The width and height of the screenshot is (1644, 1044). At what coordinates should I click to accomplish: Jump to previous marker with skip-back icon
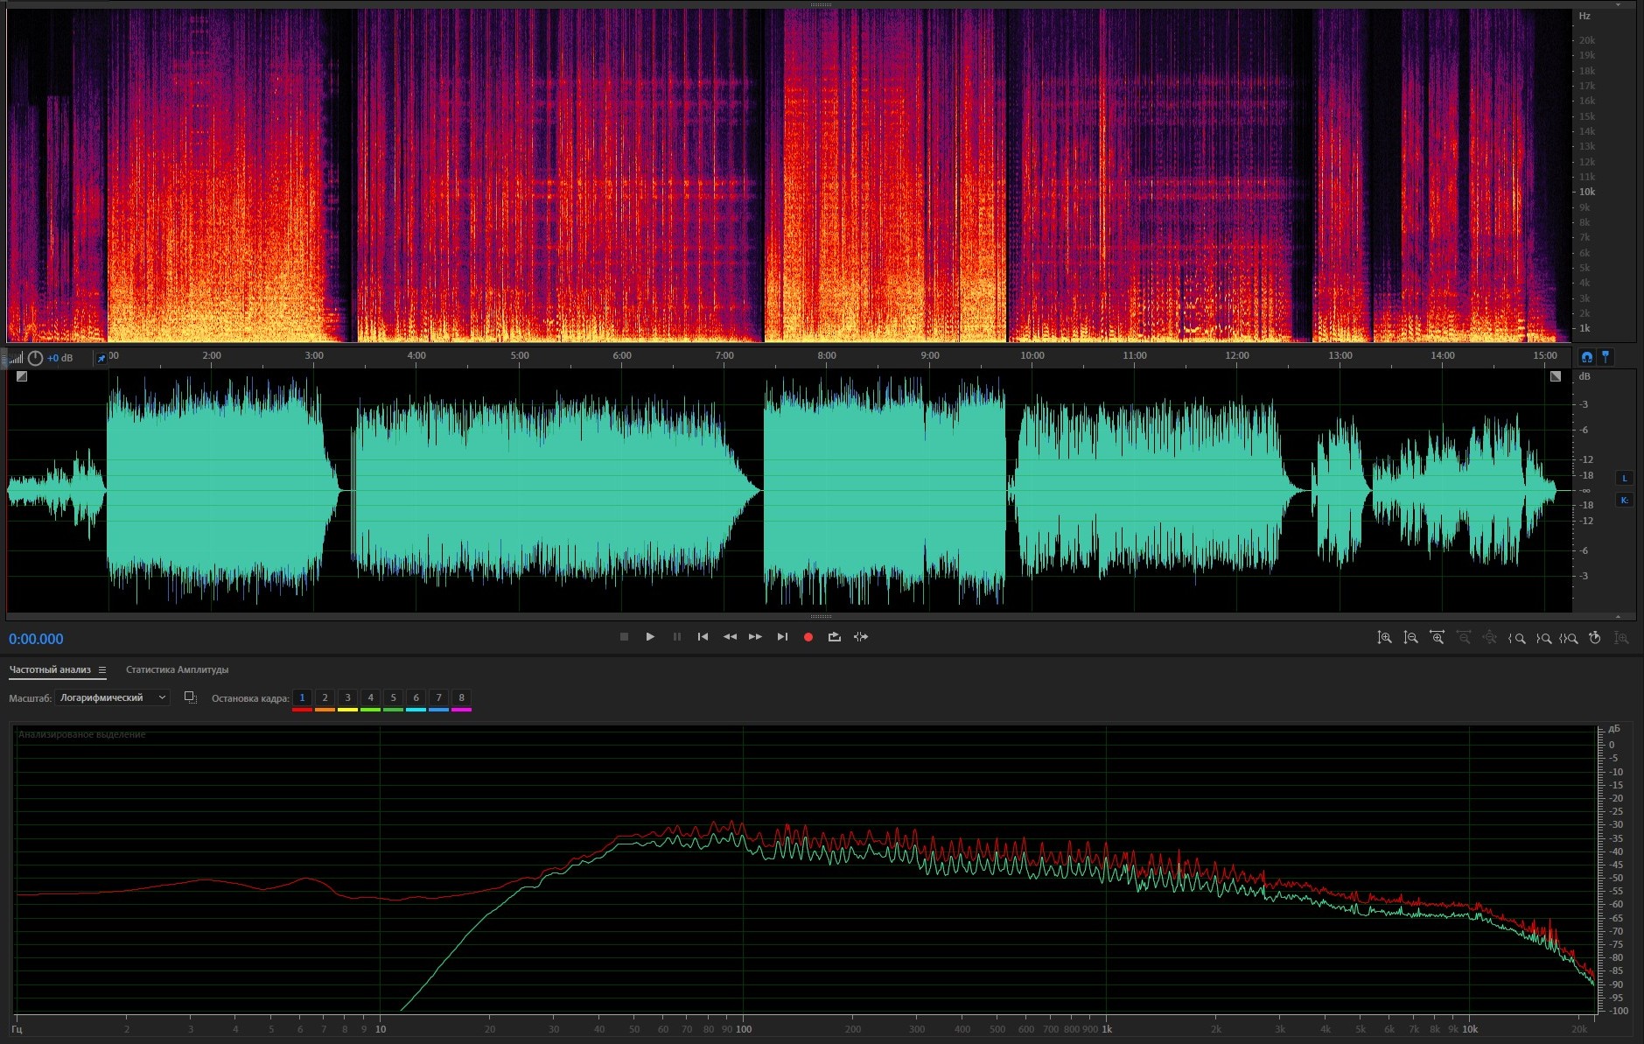point(703,637)
